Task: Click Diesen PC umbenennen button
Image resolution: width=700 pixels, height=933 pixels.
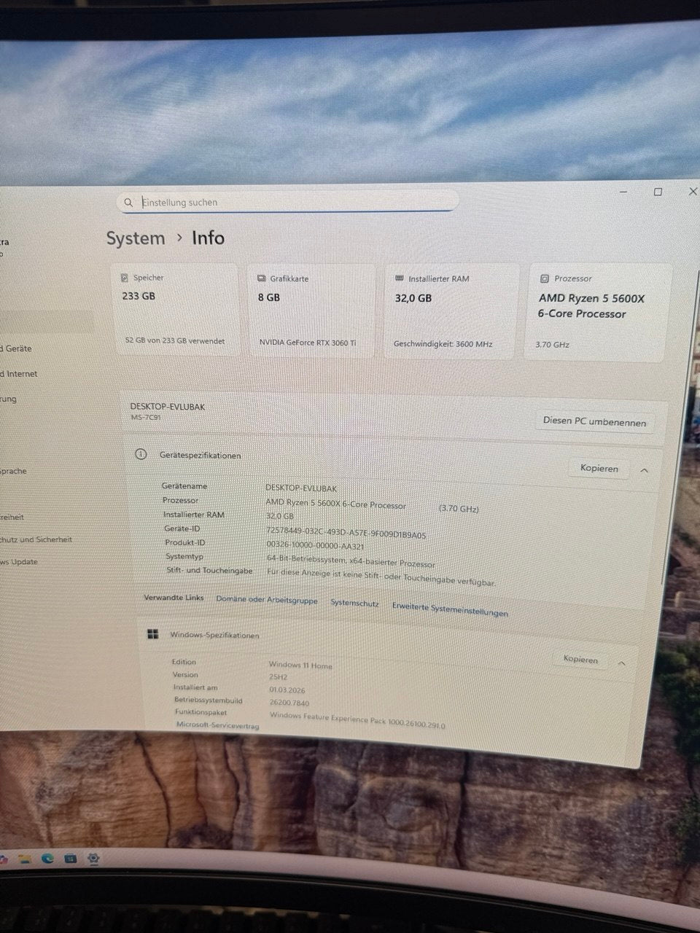Action: [594, 421]
